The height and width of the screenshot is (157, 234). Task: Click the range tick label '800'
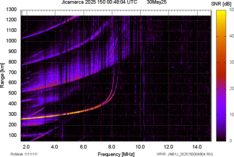[12, 61]
